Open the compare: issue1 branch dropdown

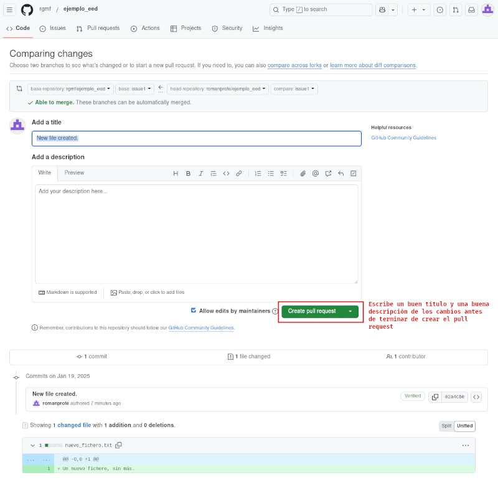pos(294,88)
